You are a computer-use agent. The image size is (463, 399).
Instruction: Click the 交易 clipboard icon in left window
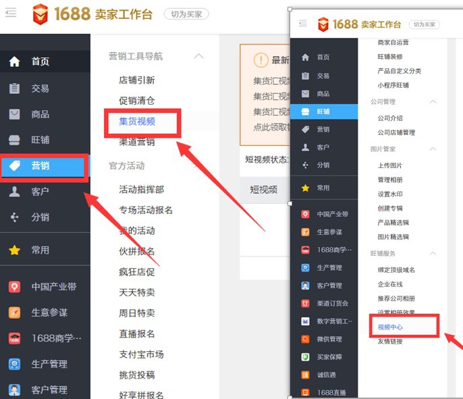[x=14, y=88]
